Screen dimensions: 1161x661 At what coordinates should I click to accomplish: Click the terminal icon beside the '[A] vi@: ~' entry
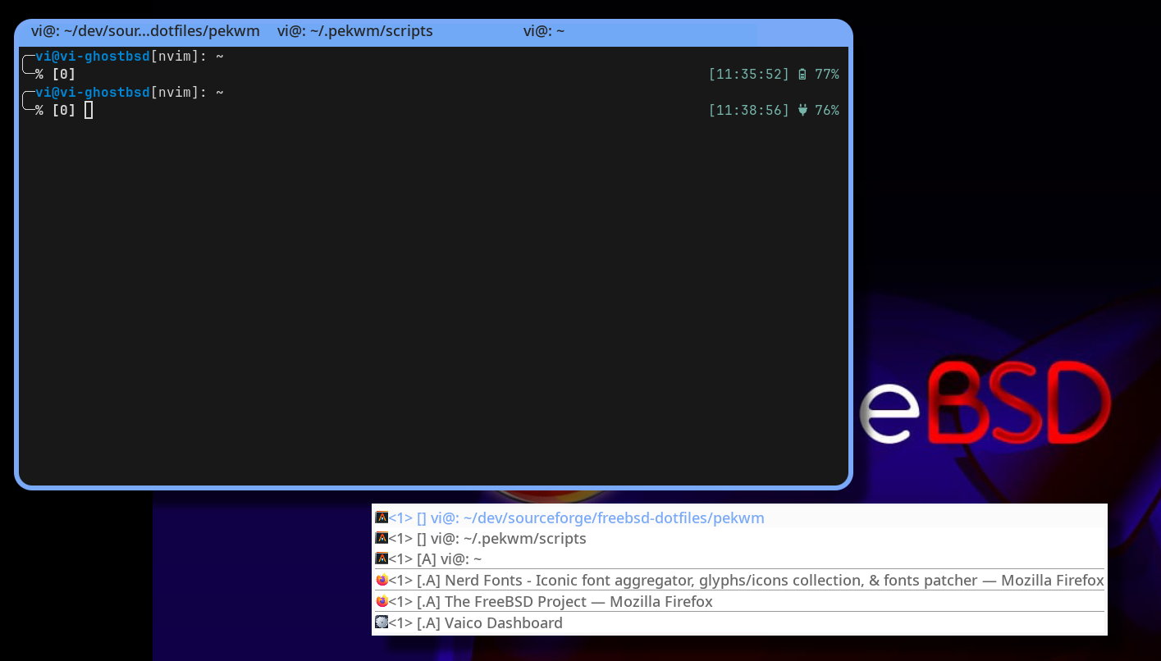click(382, 558)
